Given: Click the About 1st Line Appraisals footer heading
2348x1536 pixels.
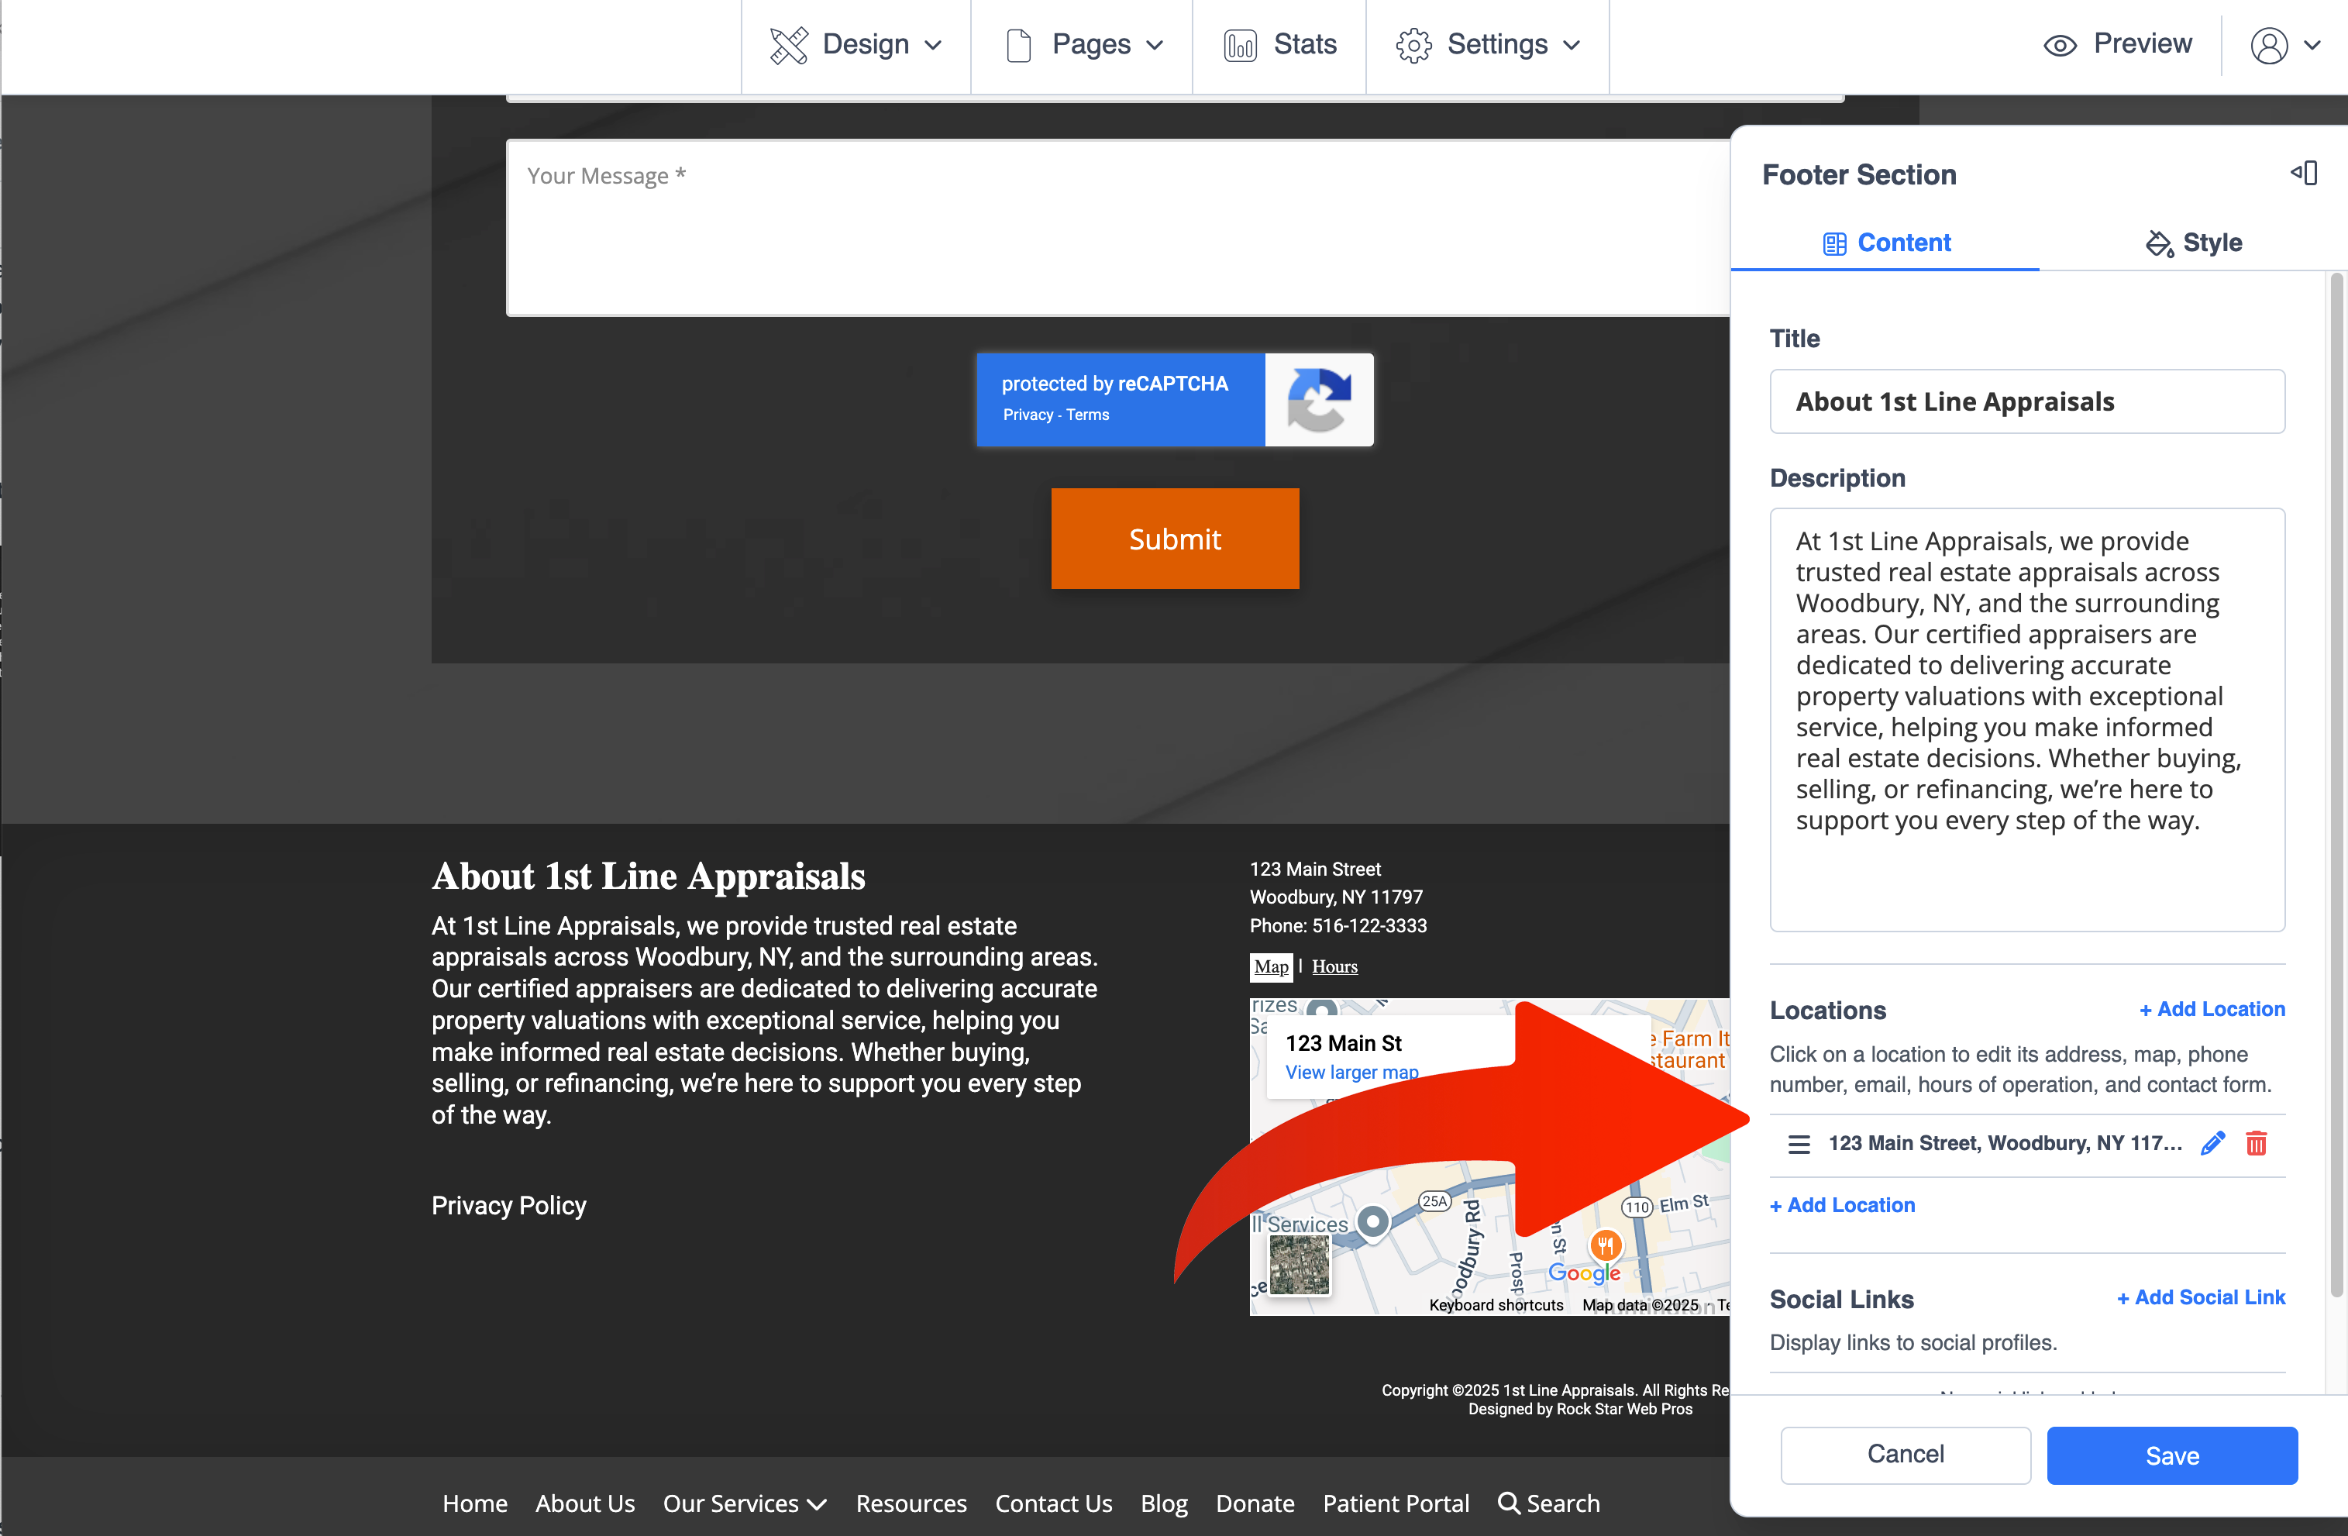Looking at the screenshot, I should pyautogui.click(x=648, y=876).
